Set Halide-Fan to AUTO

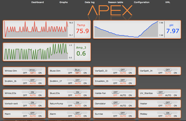click(x=123, y=95)
